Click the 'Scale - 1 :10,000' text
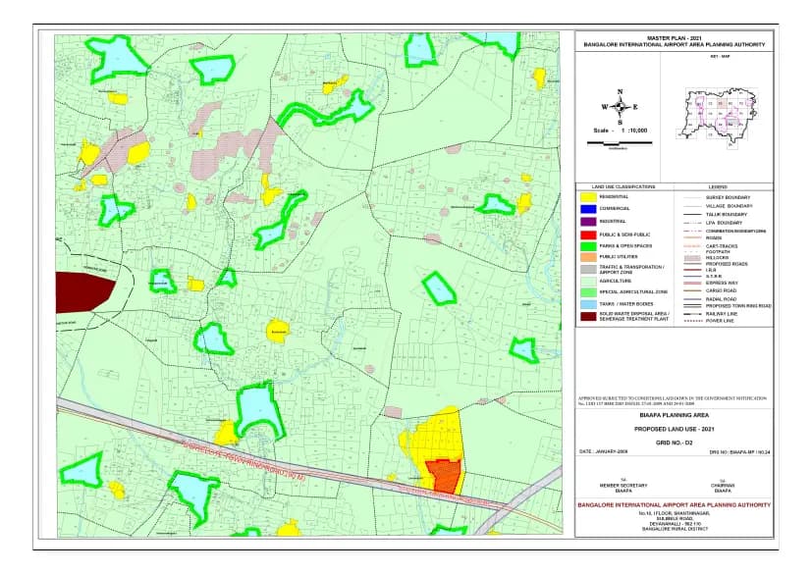 [620, 130]
